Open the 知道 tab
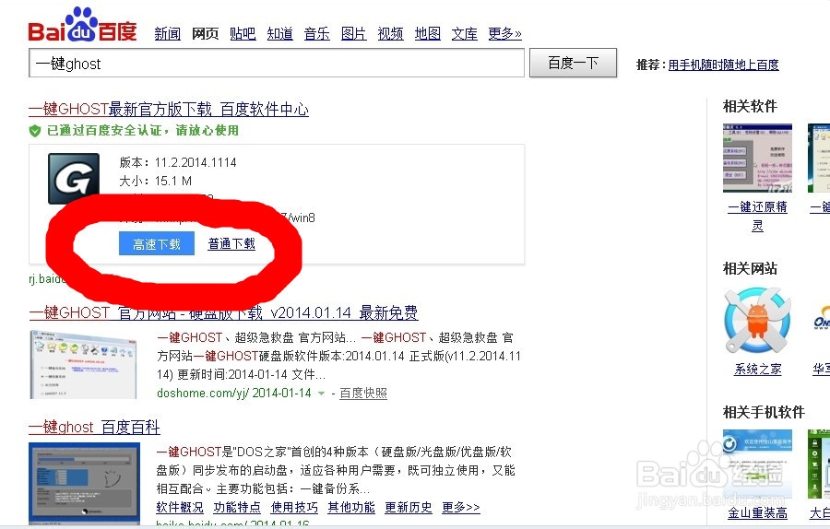The image size is (830, 529). 279,34
